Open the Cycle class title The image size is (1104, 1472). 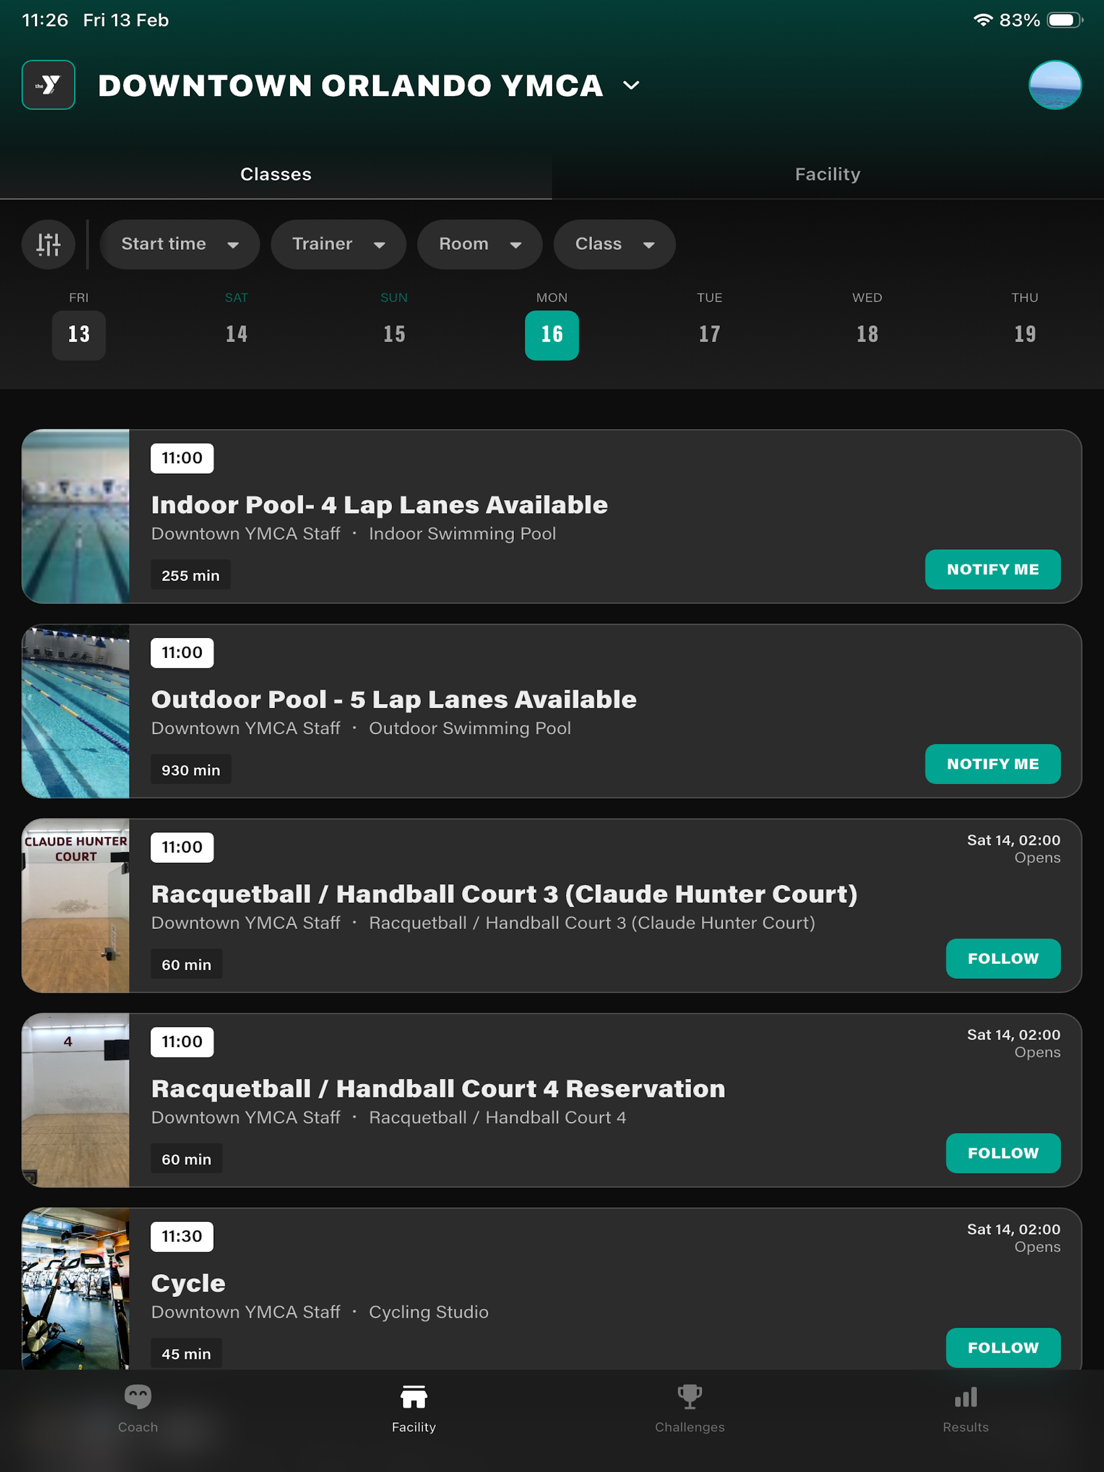point(188,1284)
